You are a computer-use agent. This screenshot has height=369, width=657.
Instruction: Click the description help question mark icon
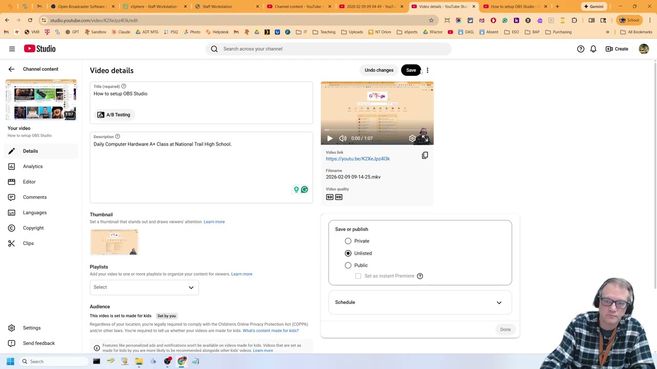tap(118, 136)
